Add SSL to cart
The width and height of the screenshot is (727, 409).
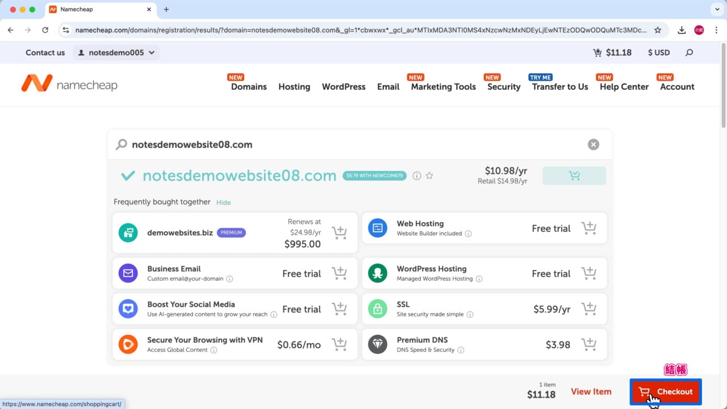click(589, 309)
